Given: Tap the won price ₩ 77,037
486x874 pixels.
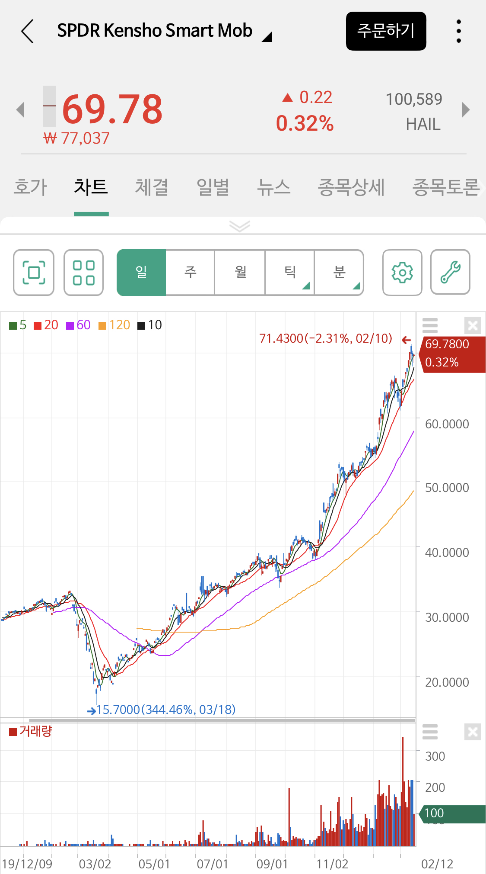Looking at the screenshot, I should click(x=76, y=138).
